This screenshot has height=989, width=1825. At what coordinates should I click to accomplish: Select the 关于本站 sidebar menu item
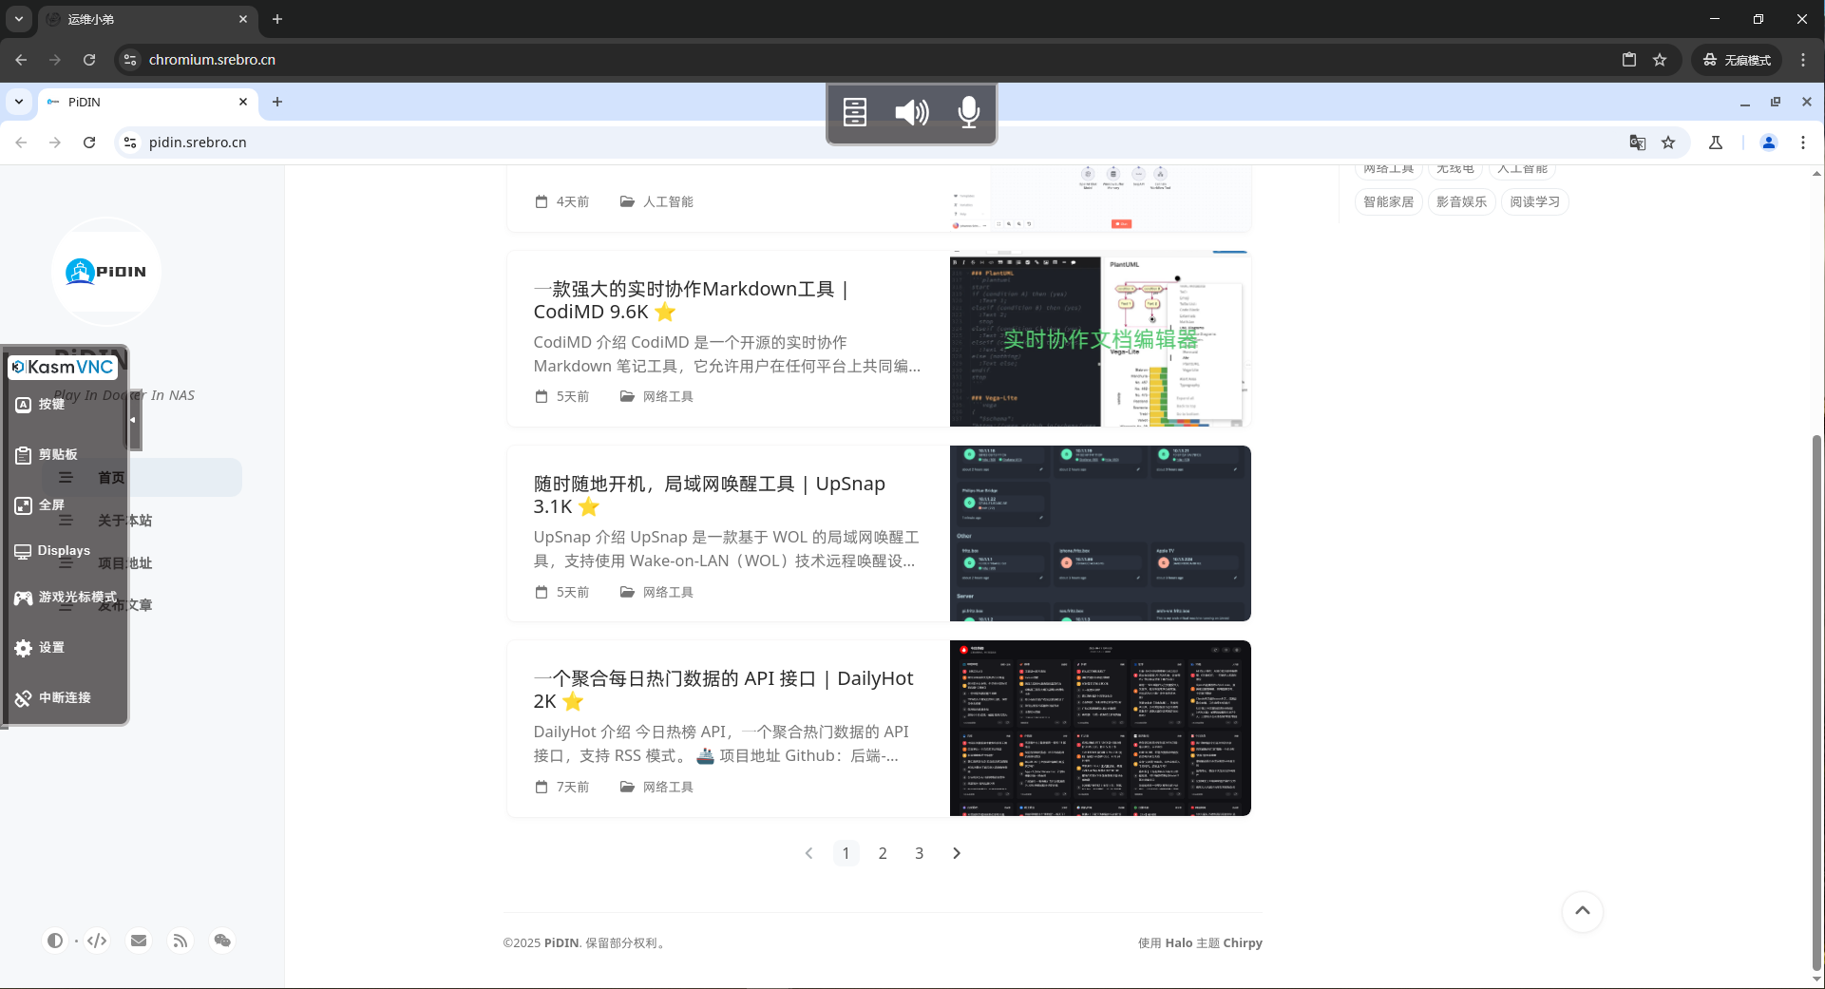point(124,521)
